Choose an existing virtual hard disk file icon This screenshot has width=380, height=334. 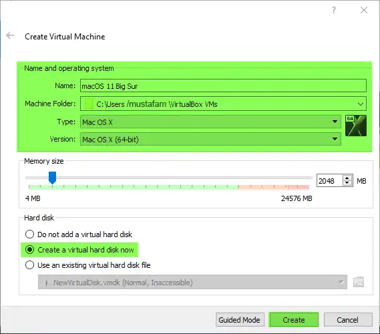[x=359, y=282]
